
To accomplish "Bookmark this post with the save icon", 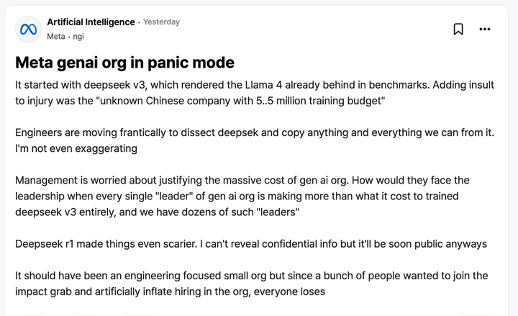I will pos(458,29).
